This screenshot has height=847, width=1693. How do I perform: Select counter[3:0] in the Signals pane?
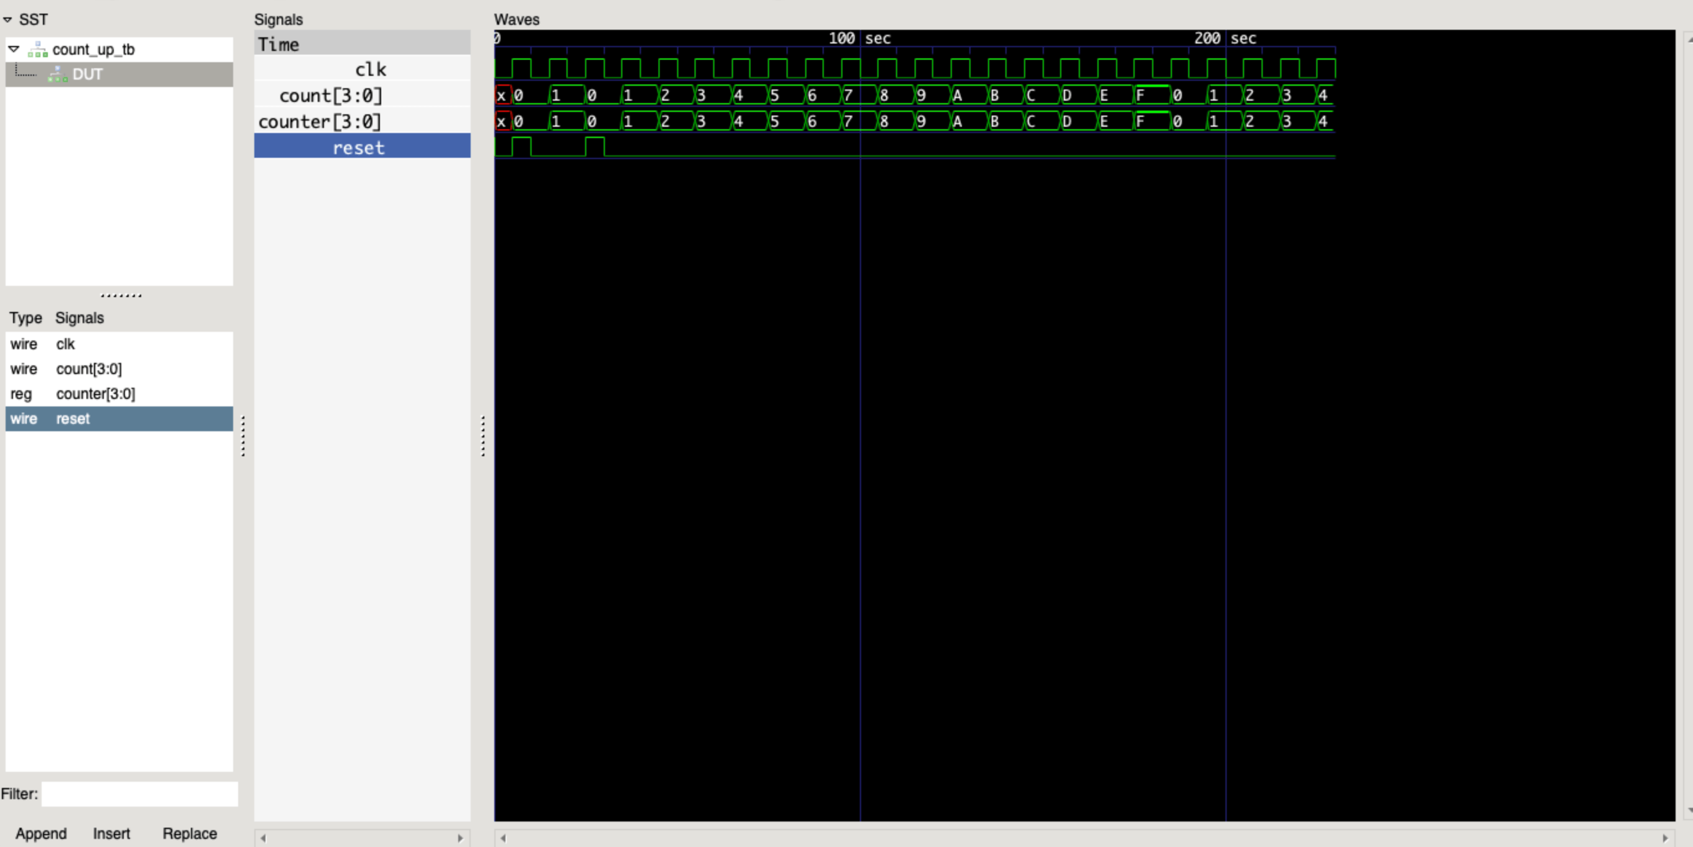(320, 122)
